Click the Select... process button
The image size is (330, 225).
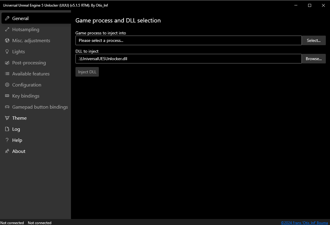(x=314, y=40)
